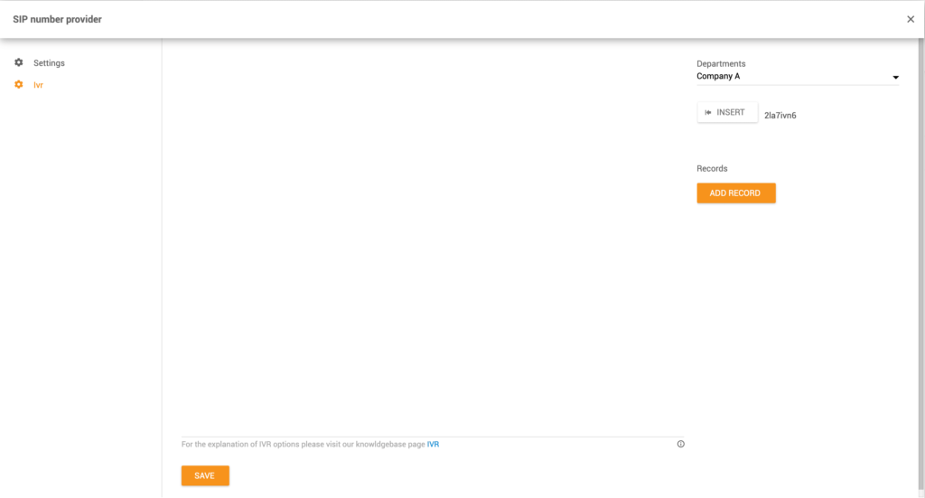Click the Records section label
Image resolution: width=925 pixels, height=498 pixels.
click(712, 169)
